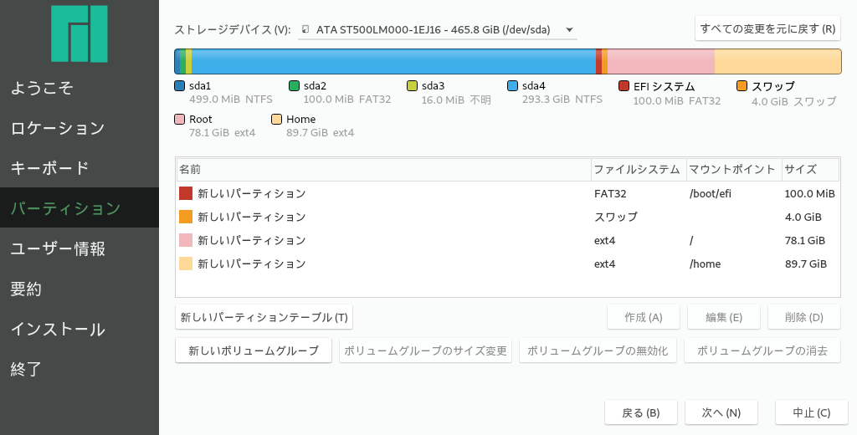
Task: Select the スワップ 4.0 GiB partition row
Action: coord(508,217)
